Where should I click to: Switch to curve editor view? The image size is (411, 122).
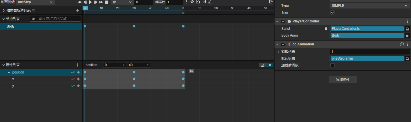coord(262,65)
